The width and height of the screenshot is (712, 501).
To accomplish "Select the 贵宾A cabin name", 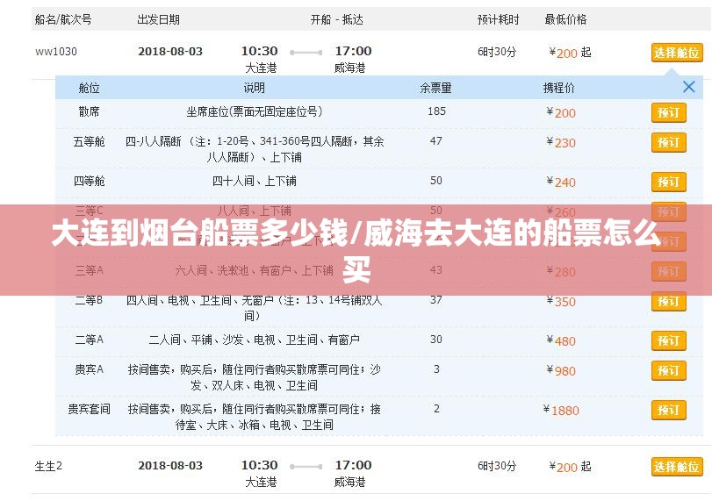I will [x=89, y=369].
